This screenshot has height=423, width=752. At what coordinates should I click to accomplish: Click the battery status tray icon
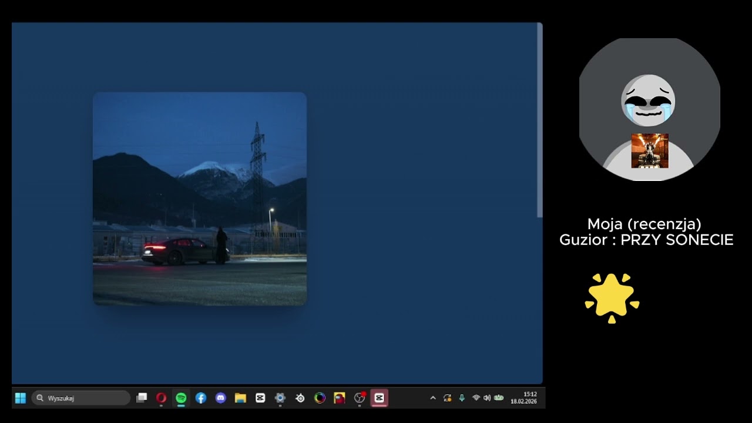tap(499, 398)
